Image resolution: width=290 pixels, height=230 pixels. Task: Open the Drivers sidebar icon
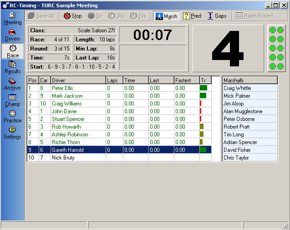tap(13, 35)
